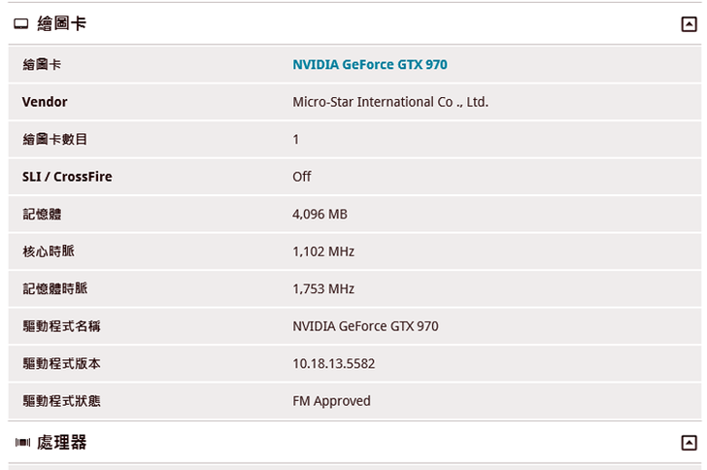
Task: Collapse the 繪圖卡 section
Action: [x=689, y=24]
